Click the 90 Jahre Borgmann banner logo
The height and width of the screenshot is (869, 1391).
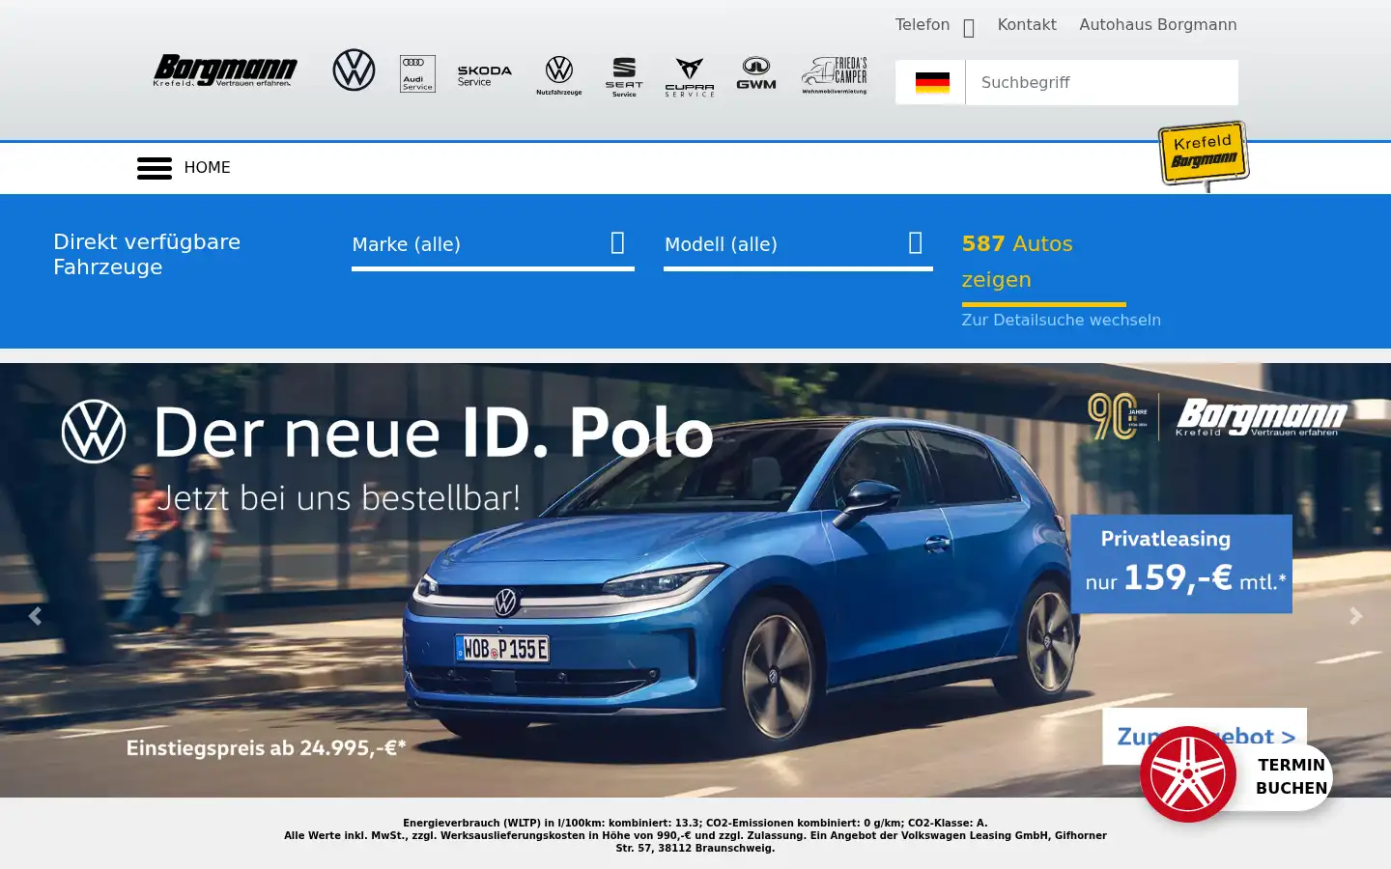click(x=1217, y=417)
